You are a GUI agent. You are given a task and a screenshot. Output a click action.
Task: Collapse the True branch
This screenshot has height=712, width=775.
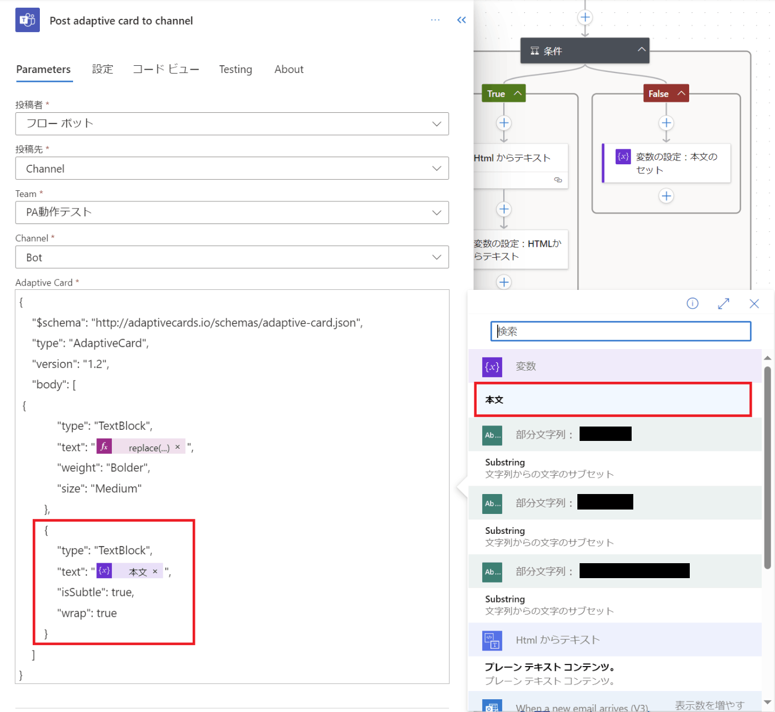point(518,93)
